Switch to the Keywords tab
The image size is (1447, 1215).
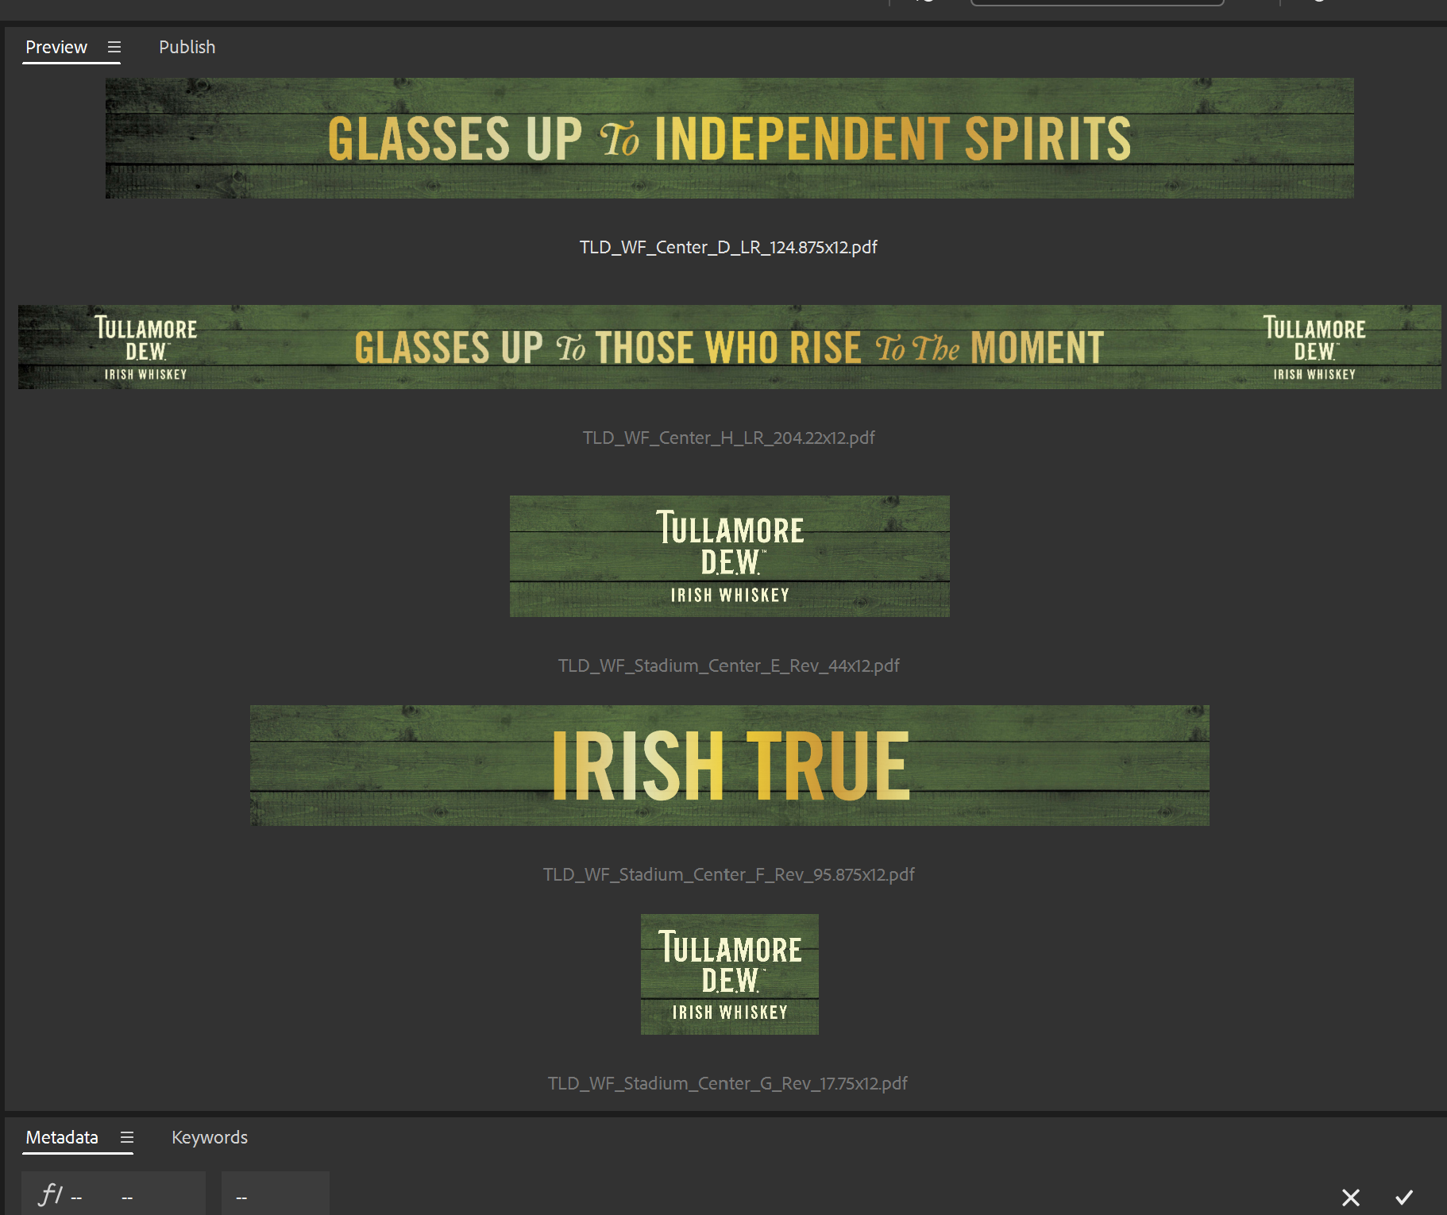tap(210, 1137)
